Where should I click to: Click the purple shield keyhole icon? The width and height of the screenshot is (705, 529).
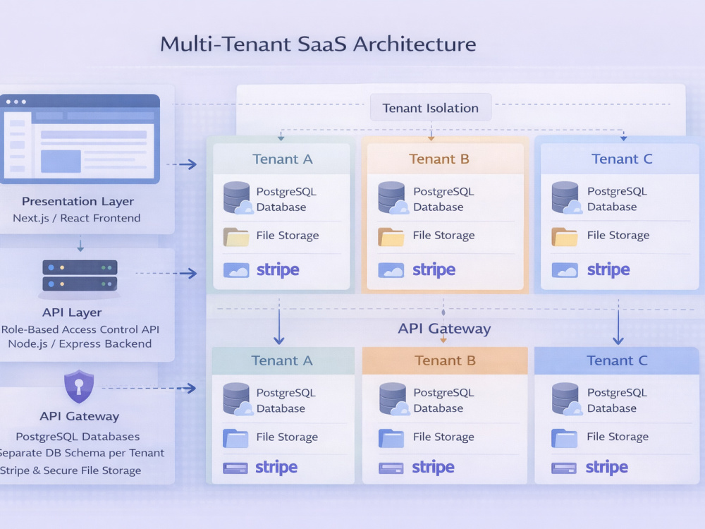click(x=79, y=387)
